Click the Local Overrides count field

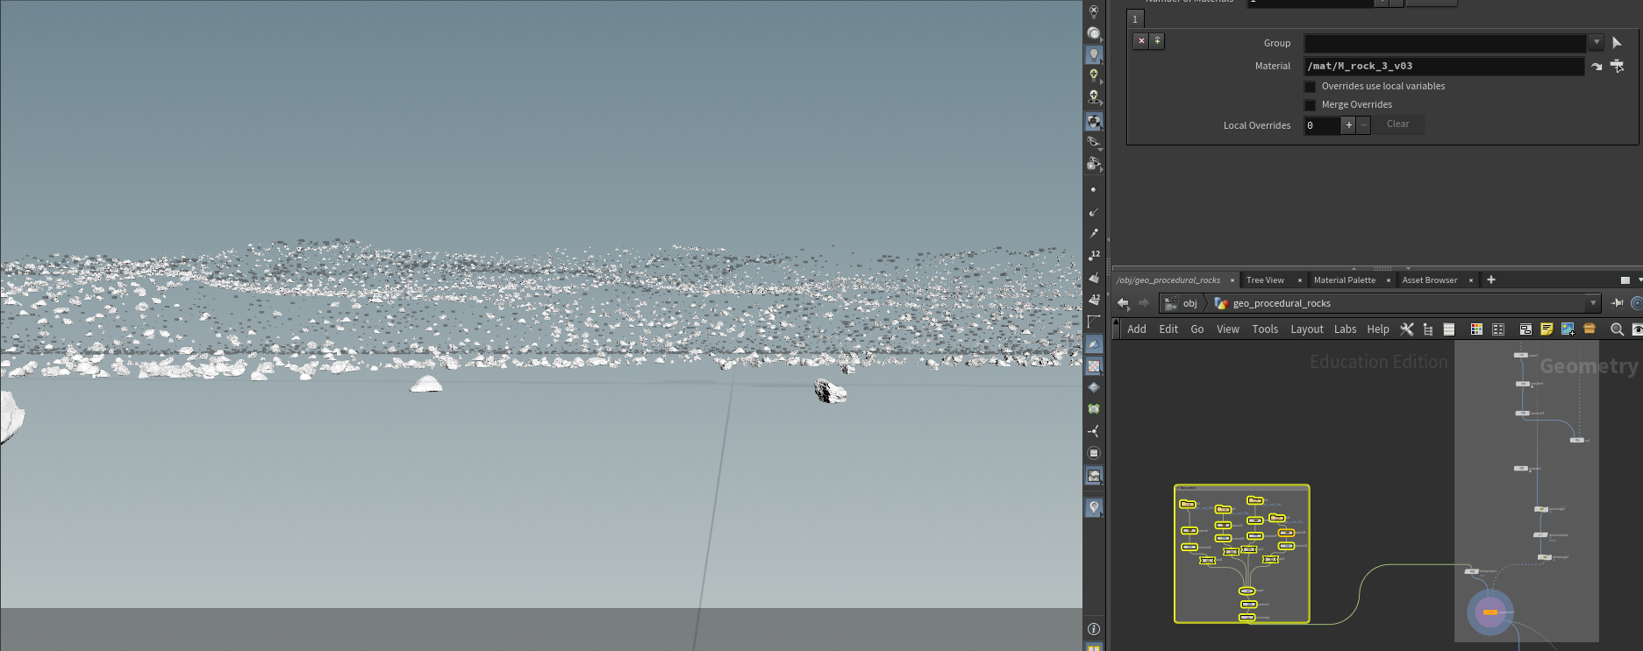coord(1322,125)
